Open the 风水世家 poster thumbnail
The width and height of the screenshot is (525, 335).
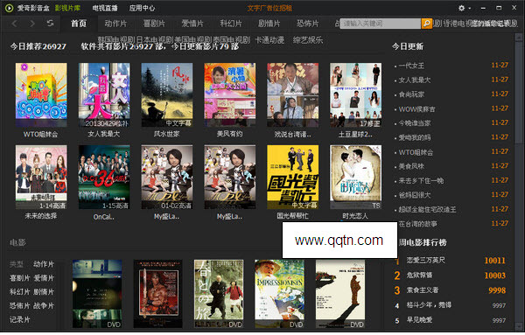pyautogui.click(x=167, y=94)
